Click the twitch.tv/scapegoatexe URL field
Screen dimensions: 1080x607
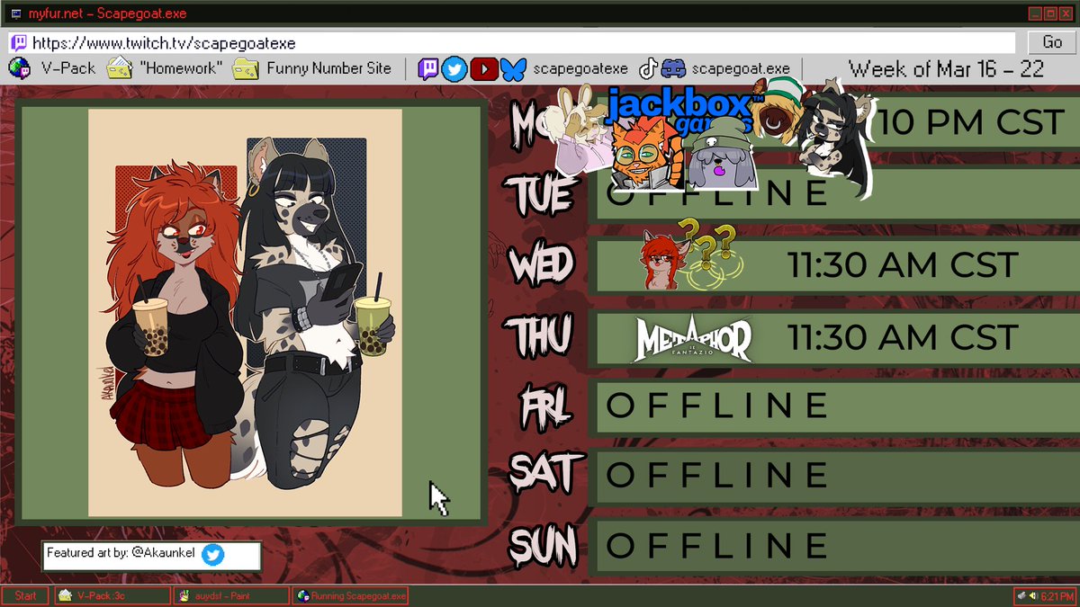(512, 42)
